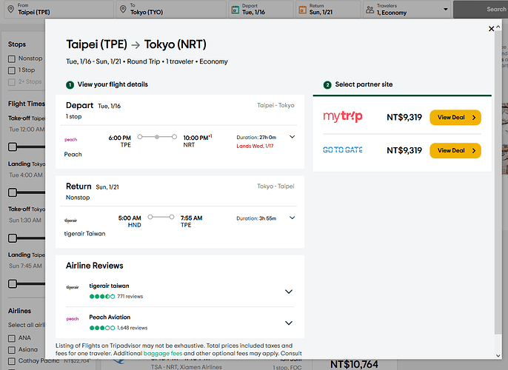Expand the Depart Peach flight details

click(x=292, y=137)
